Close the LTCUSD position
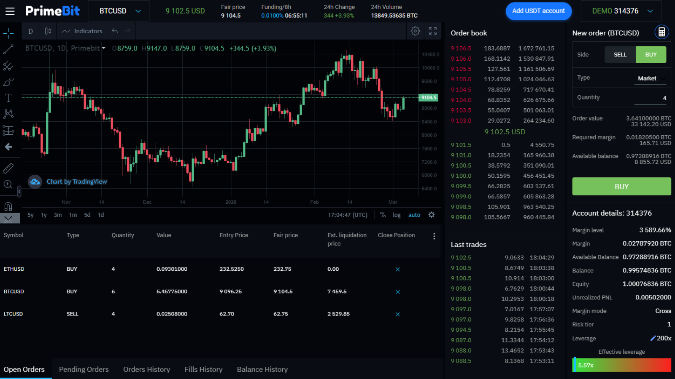This screenshot has width=675, height=379. pos(397,315)
